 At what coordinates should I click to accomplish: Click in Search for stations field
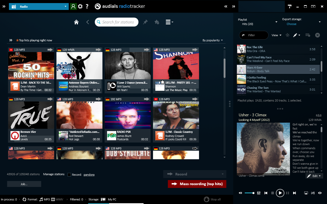coord(116,22)
